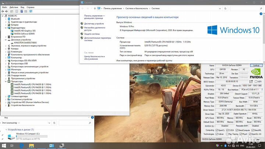Image resolution: width=265 pixels, height=149 pixels.
Task: Click Up arrow in System window navigation
Action: point(95,8)
